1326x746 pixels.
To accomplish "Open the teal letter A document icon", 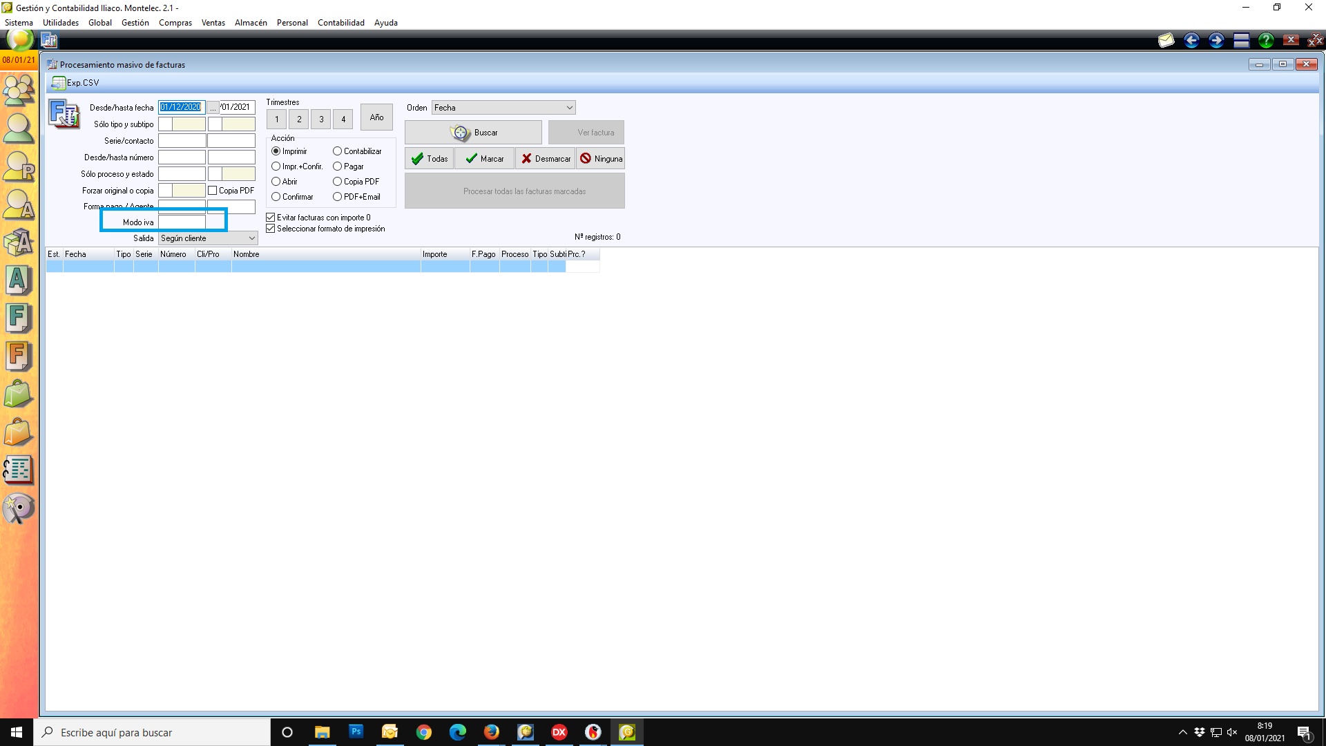I will pyautogui.click(x=19, y=280).
